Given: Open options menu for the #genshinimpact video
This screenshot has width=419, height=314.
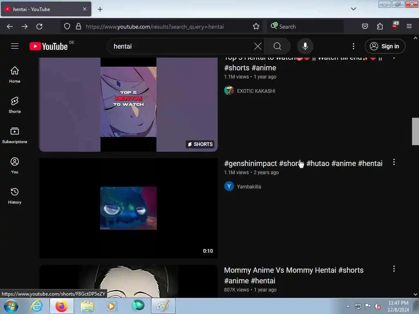Looking at the screenshot, I should pos(394,162).
